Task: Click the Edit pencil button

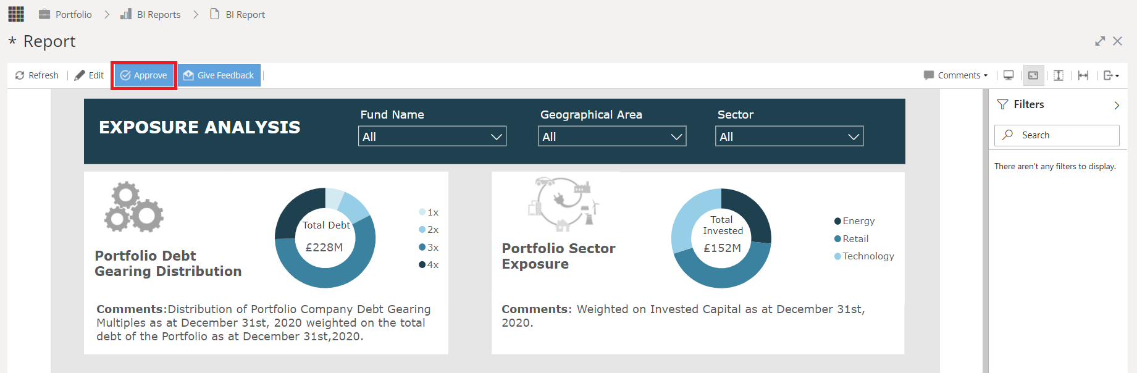Action: tap(89, 75)
